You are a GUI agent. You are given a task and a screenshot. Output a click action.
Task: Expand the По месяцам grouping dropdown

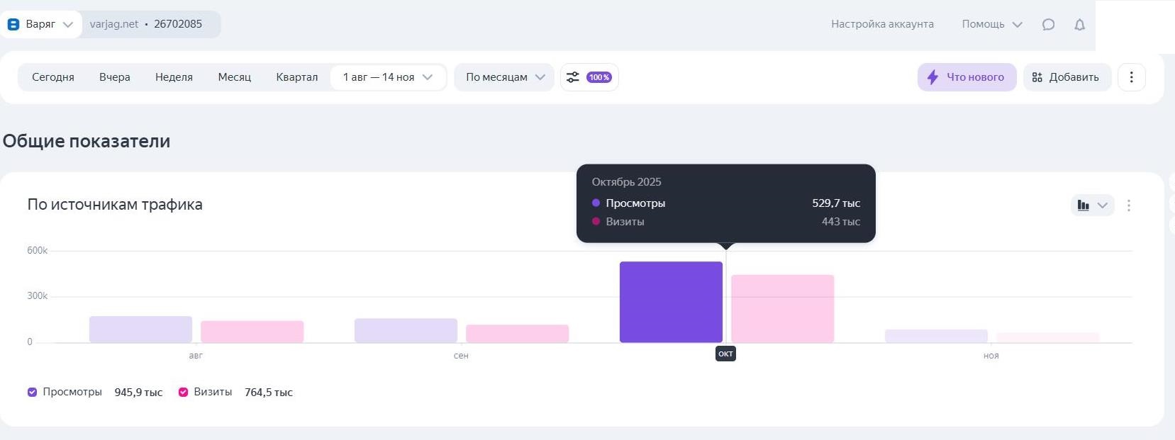[x=504, y=77]
